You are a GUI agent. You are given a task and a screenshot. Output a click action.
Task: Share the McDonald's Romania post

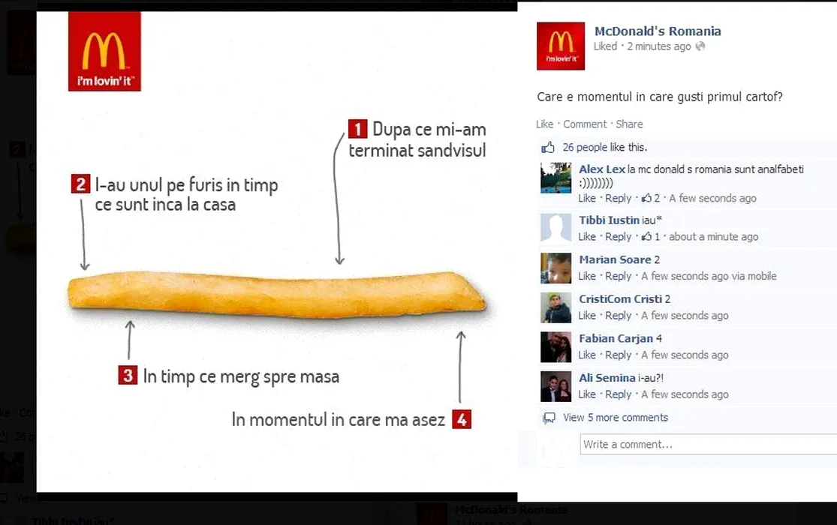pyautogui.click(x=629, y=124)
